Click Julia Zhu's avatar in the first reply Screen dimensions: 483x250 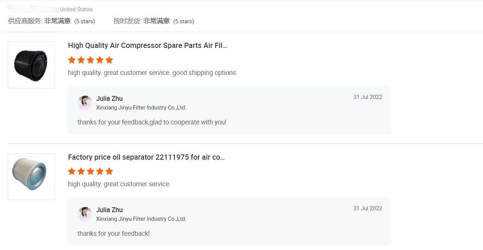click(x=85, y=103)
